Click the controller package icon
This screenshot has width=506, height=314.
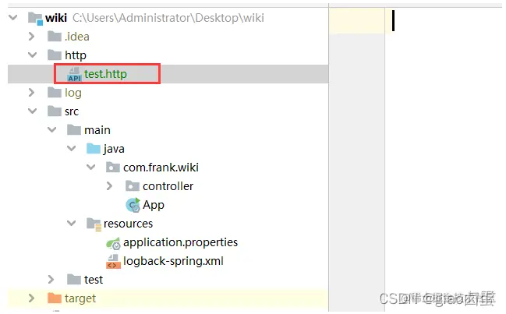[x=133, y=185]
